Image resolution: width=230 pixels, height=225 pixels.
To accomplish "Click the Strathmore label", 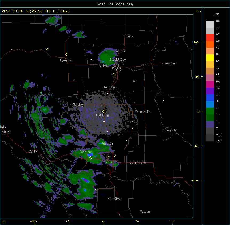I will (138, 162).
